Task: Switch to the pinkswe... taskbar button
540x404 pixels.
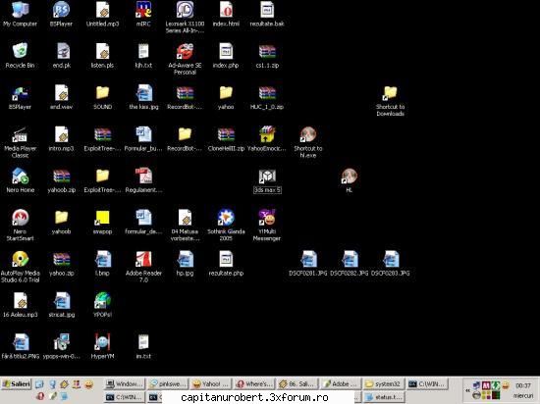Action: tap(169, 383)
